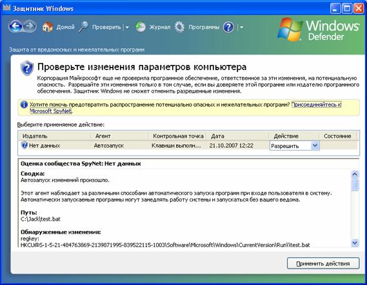
Task: Click the Программы gear icon
Action: [179, 27]
